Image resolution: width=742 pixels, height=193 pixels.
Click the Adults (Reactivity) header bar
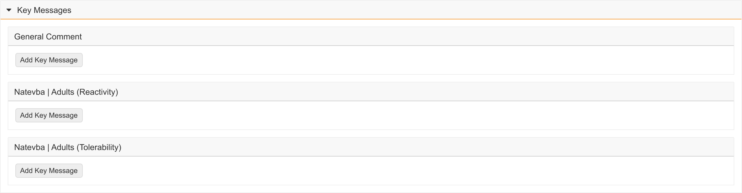tap(384, 92)
